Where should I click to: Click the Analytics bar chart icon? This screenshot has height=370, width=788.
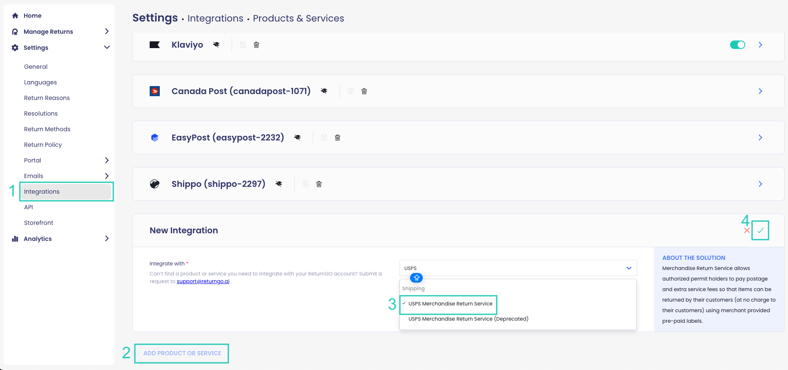coord(15,239)
